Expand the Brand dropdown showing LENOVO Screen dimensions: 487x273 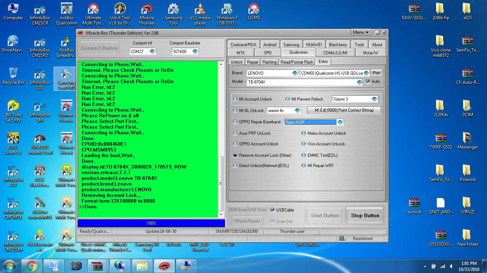coord(294,73)
